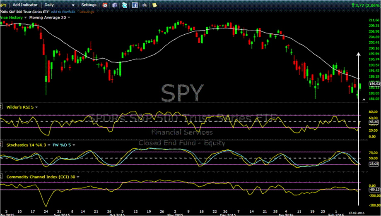The image size is (381, 216).
Task: Click the Drawings link
Action: [x=87, y=12]
